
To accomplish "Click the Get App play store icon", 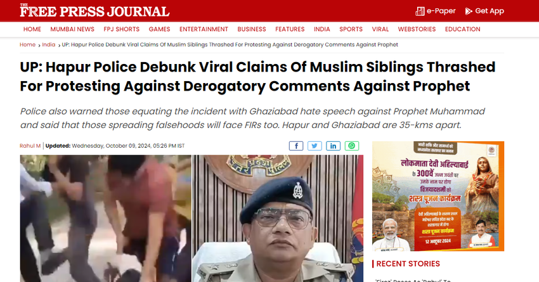I will pyautogui.click(x=469, y=11).
